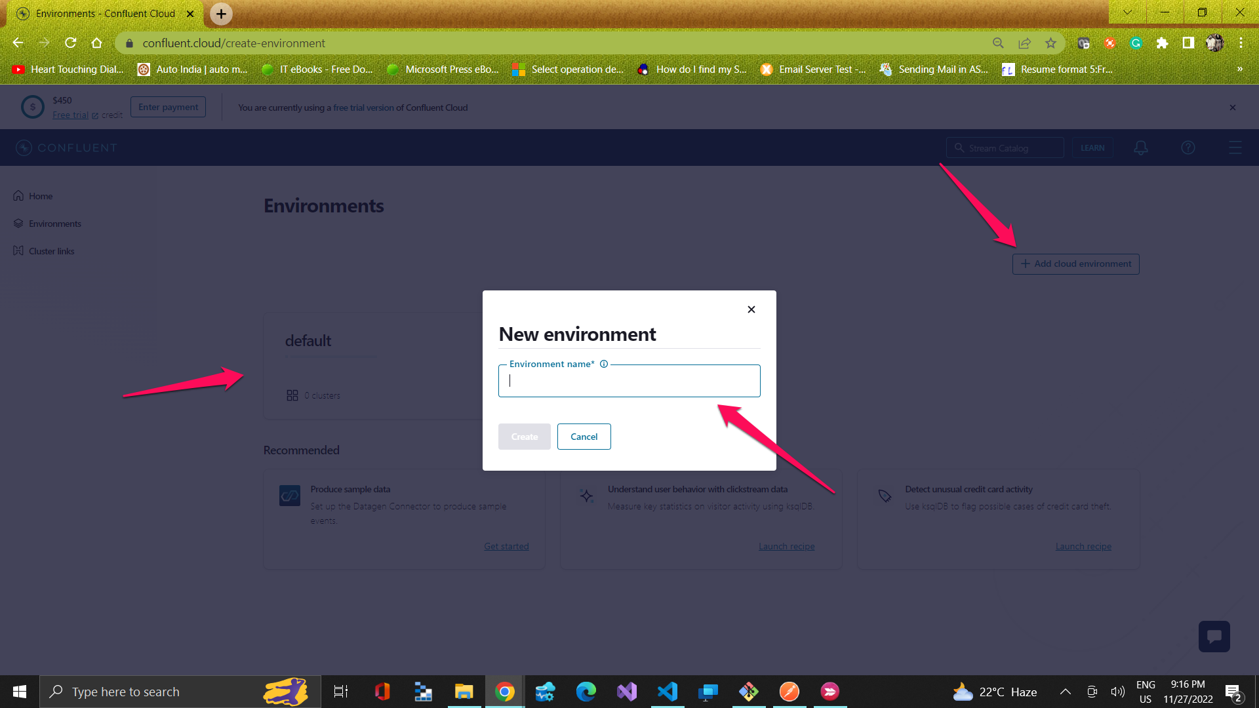This screenshot has height=708, width=1259.
Task: Click the Stream Catalog search icon
Action: pyautogui.click(x=958, y=147)
